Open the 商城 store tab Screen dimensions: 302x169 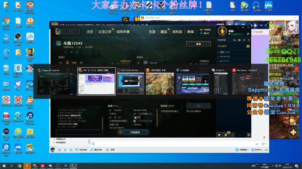pos(190,32)
